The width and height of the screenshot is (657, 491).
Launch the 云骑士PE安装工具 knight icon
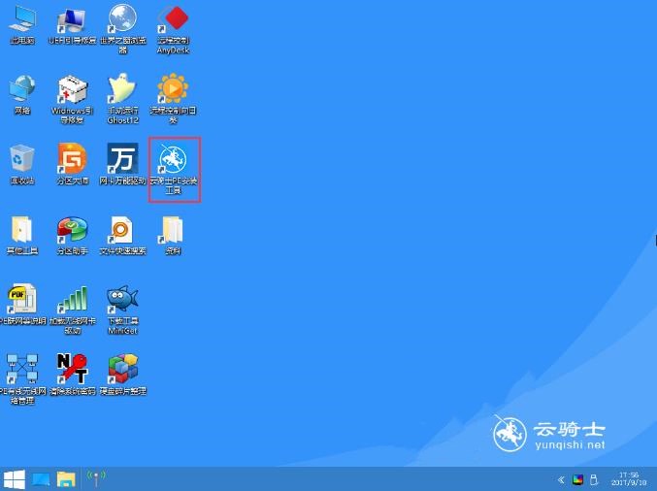coord(175,169)
